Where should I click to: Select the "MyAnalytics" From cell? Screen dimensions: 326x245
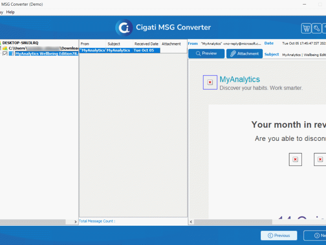(93, 50)
